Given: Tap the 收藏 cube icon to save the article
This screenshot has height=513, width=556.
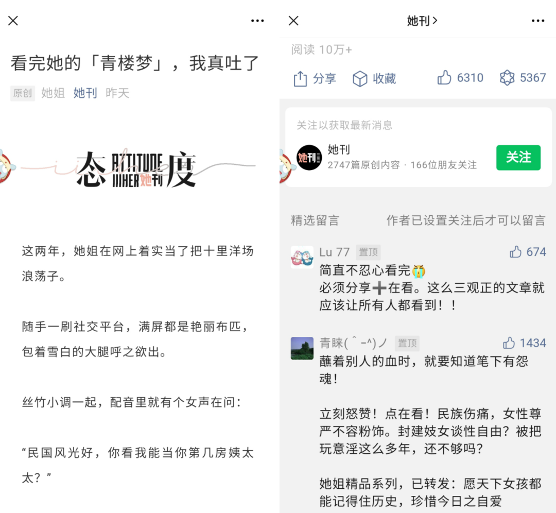Looking at the screenshot, I should pos(359,78).
